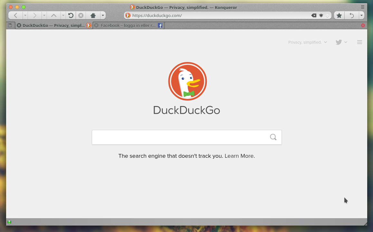The width and height of the screenshot is (373, 232).
Task: Go back with the Back arrow button
Action: (16, 15)
